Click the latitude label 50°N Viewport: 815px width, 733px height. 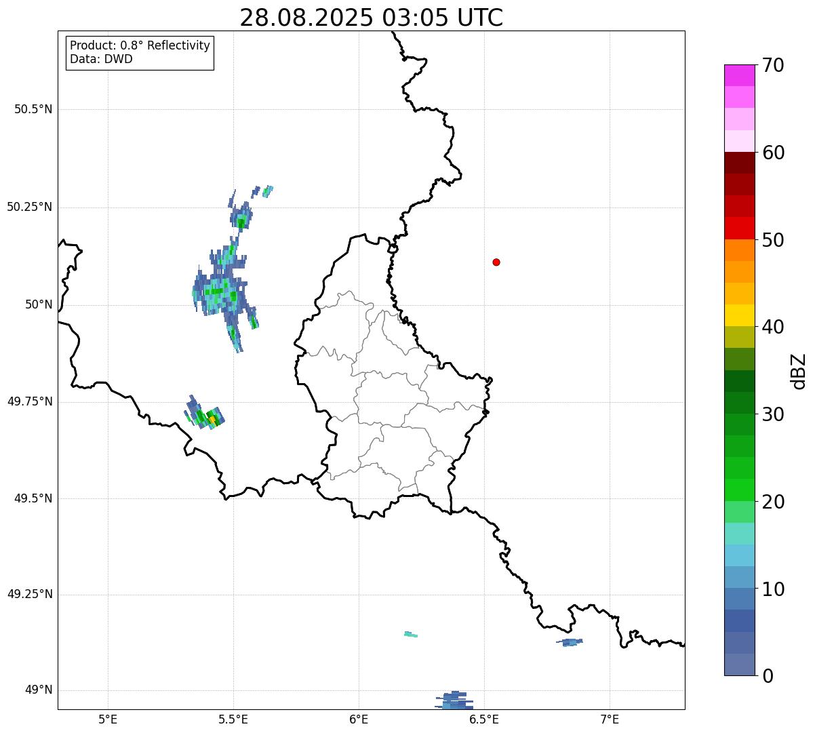pos(39,304)
